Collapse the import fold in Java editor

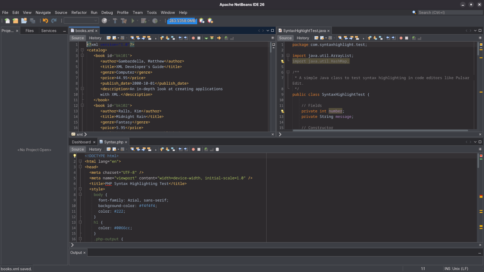point(288,56)
